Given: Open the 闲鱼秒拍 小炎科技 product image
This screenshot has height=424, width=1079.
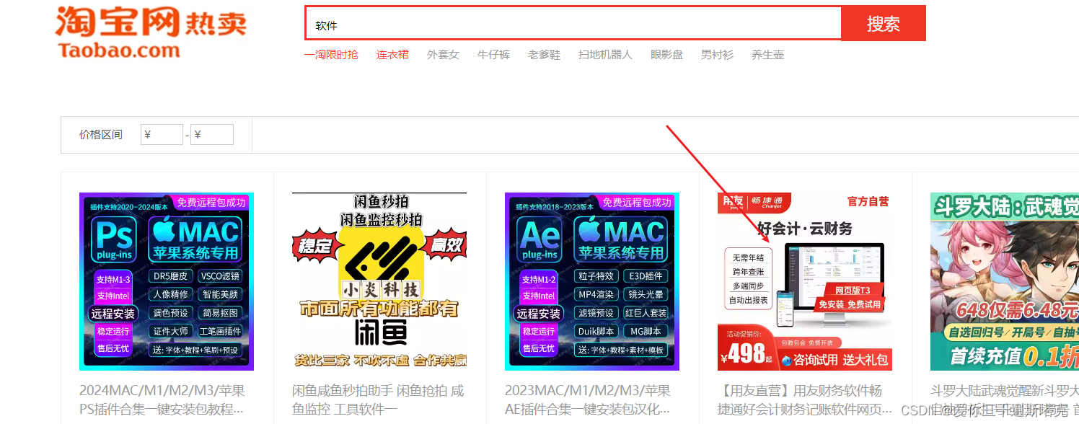Looking at the screenshot, I should (x=379, y=281).
